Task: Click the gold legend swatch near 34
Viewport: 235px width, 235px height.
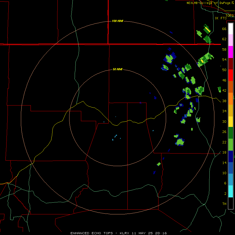Action: point(231,110)
